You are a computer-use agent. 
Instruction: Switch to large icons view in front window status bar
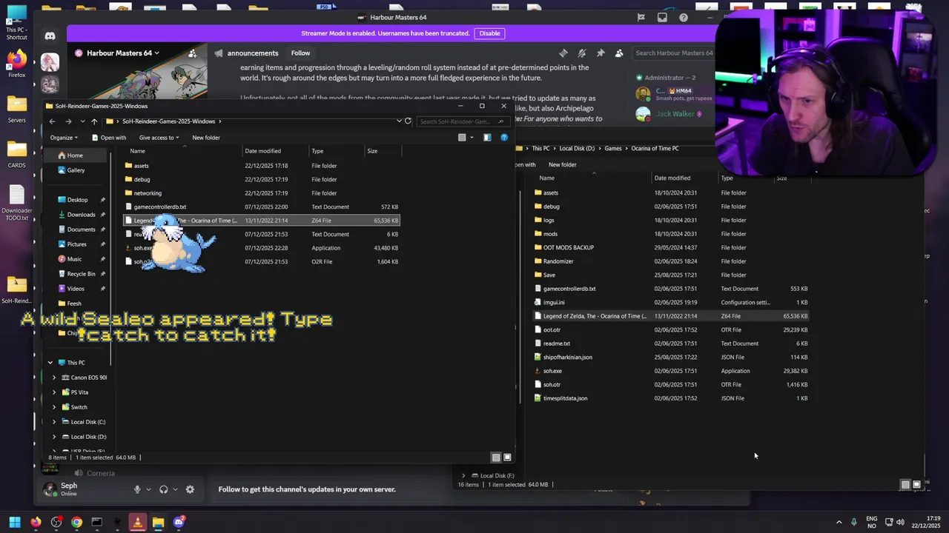pos(507,457)
